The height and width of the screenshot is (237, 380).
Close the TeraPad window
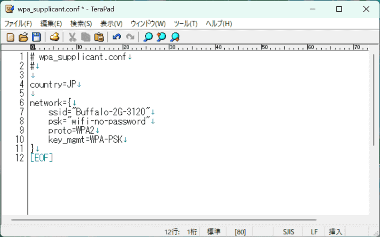(366, 9)
